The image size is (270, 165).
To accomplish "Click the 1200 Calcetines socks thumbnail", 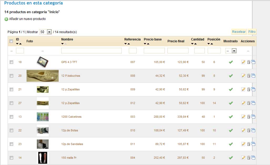I will [x=43, y=117].
